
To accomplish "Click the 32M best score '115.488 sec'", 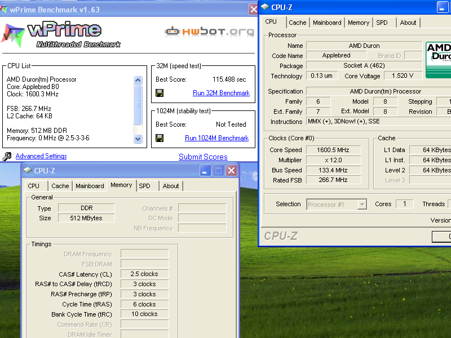I will click(229, 79).
